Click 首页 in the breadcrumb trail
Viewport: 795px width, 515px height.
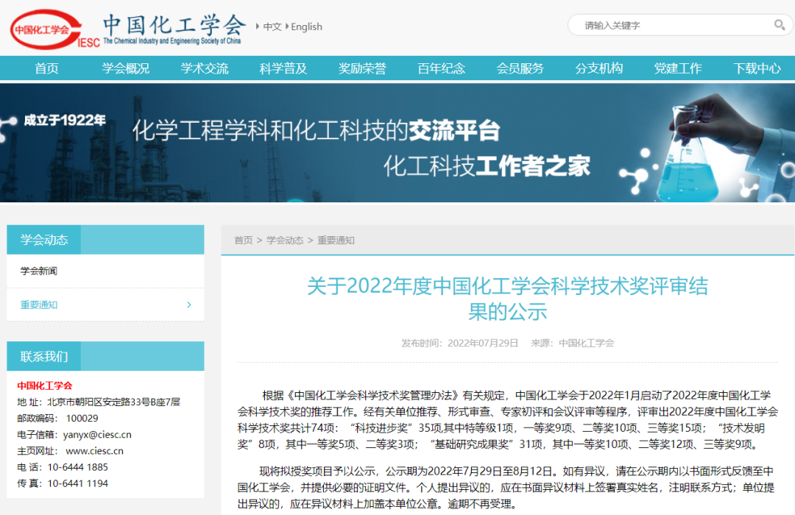[x=243, y=241]
